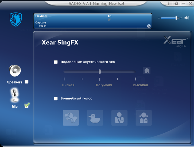This screenshot has height=147, width=194.
Task: Minimize the SADES window
Action: coord(184,3)
